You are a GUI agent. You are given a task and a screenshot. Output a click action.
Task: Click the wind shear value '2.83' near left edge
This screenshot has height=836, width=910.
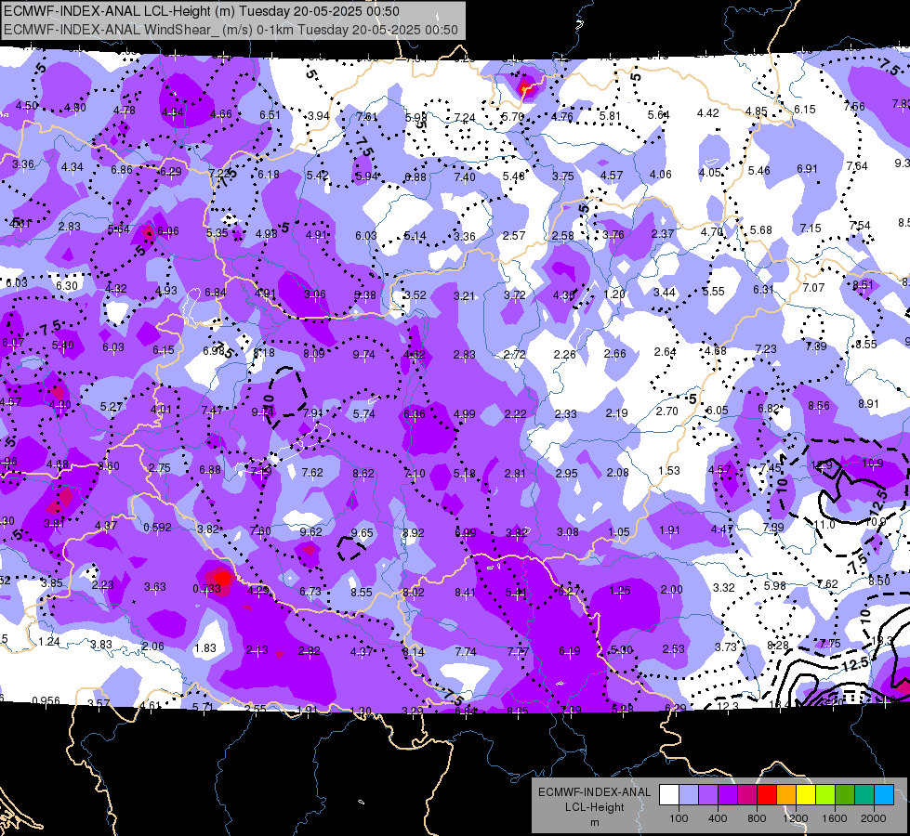tap(69, 227)
